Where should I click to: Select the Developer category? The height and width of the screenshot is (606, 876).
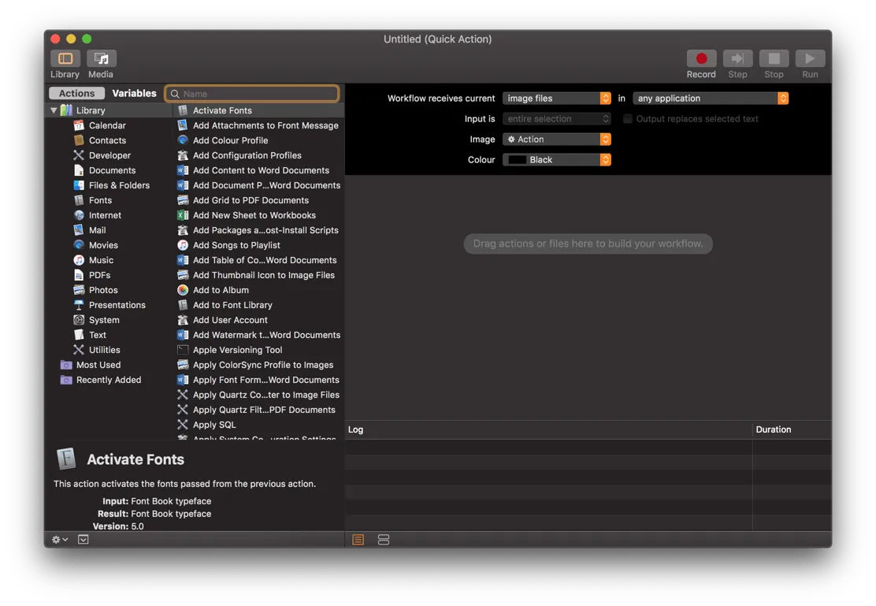click(109, 155)
